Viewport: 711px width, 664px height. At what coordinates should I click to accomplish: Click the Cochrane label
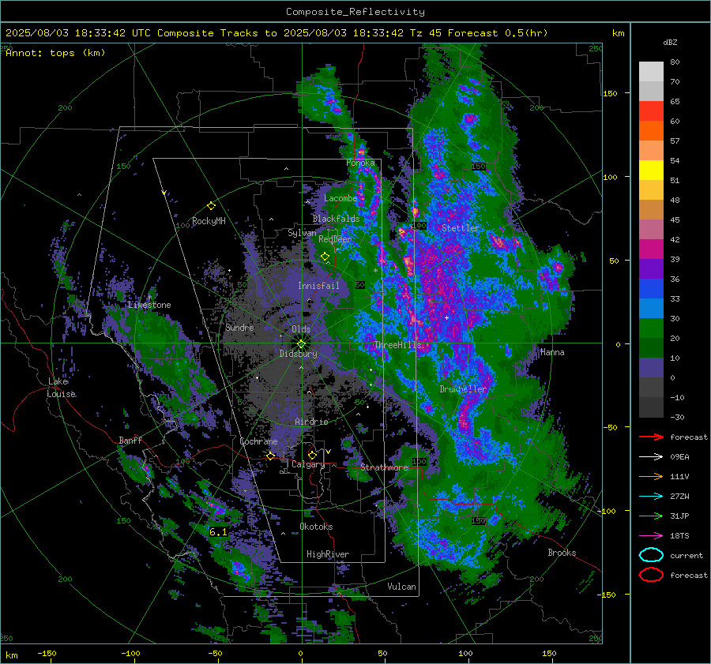(258, 441)
